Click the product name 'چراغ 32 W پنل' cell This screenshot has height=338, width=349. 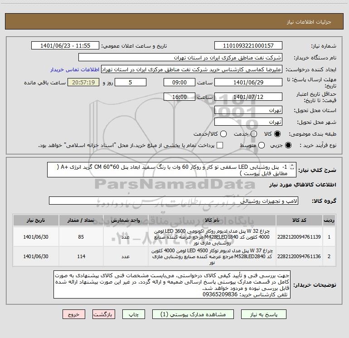(212, 237)
